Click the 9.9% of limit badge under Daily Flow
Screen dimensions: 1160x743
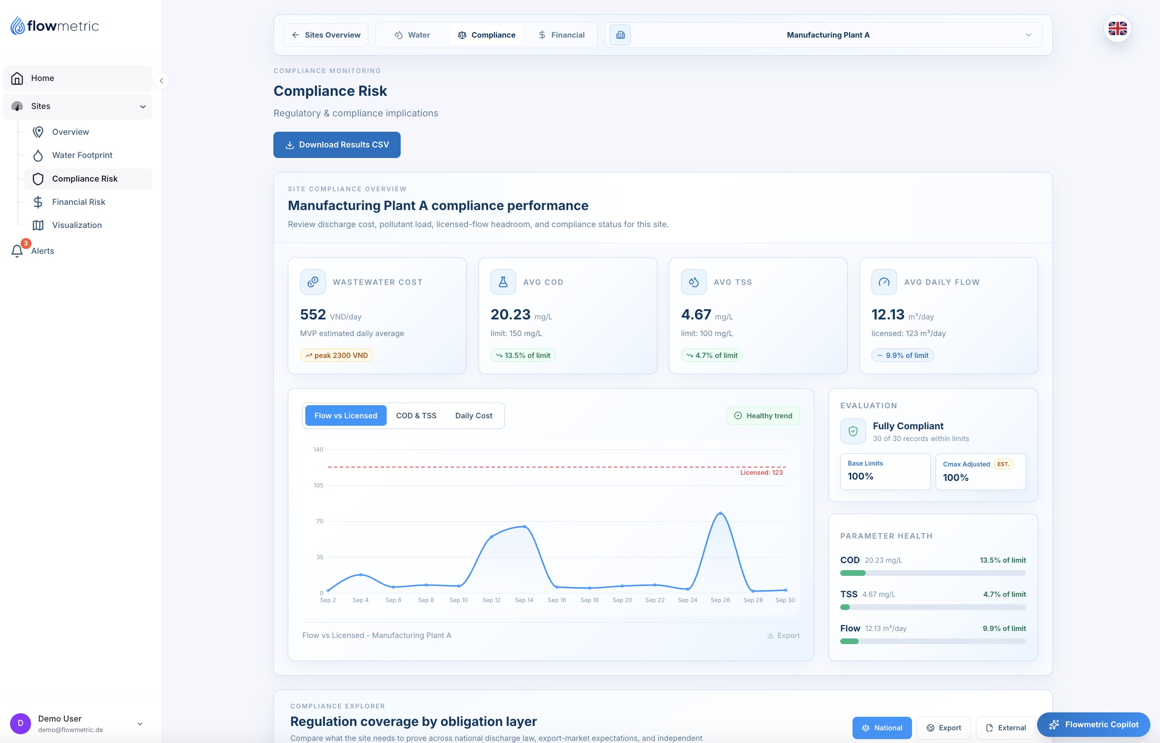[x=902, y=355]
